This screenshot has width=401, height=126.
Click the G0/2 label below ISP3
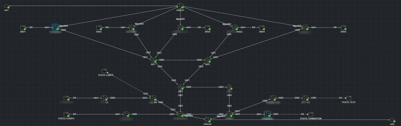click(x=181, y=95)
